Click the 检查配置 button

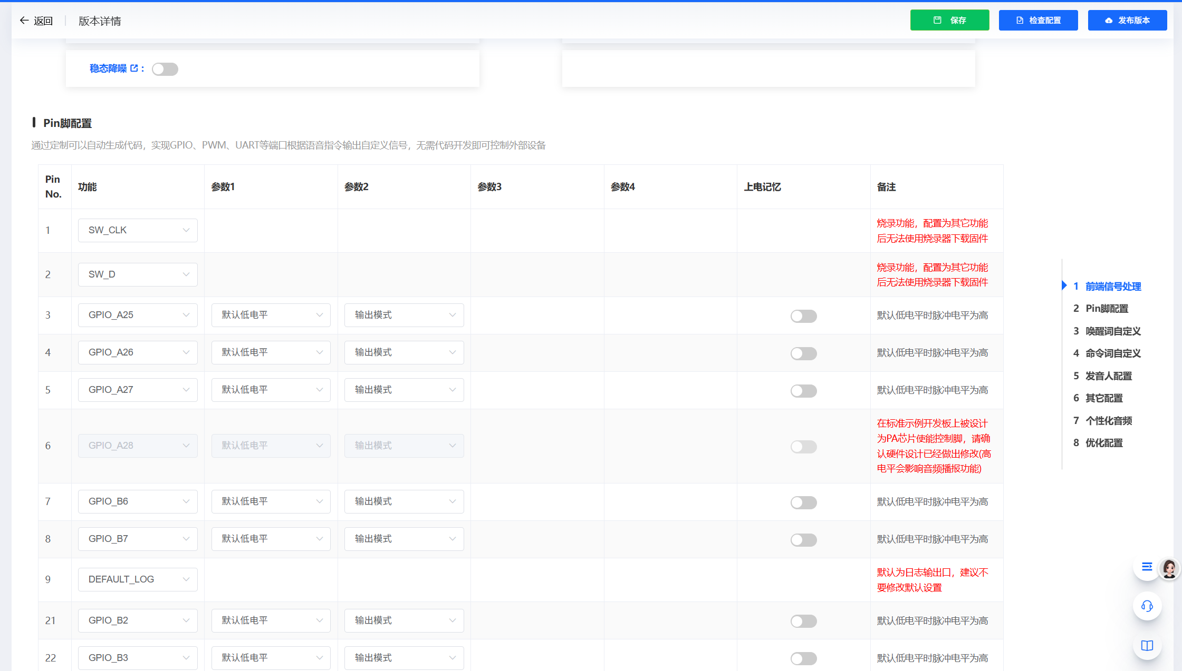click(1038, 20)
